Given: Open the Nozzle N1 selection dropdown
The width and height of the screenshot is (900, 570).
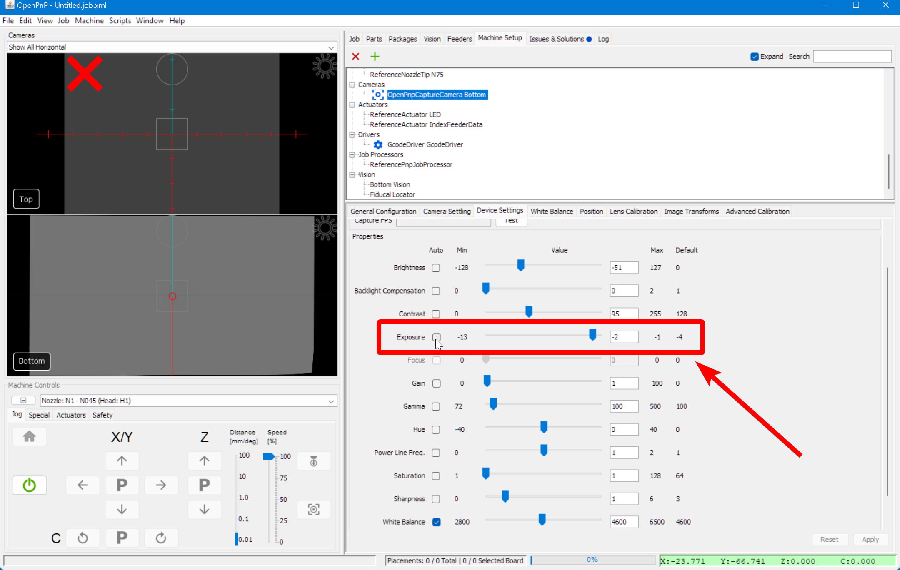Looking at the screenshot, I should pyautogui.click(x=188, y=401).
